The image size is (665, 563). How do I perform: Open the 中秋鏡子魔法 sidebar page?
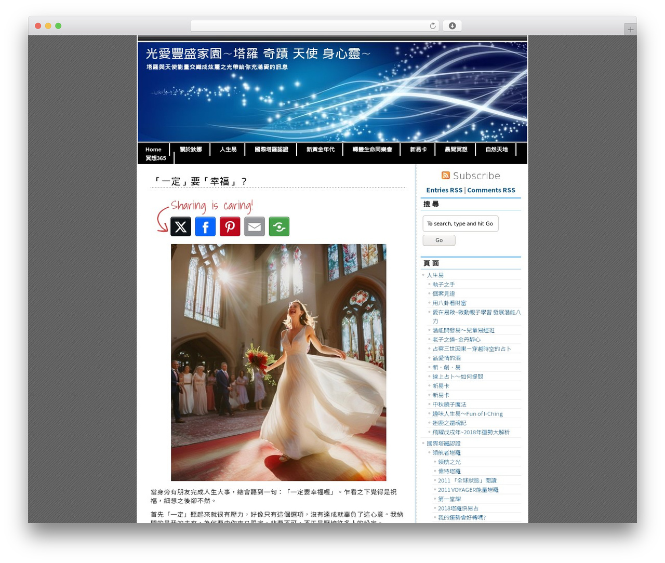tap(449, 405)
